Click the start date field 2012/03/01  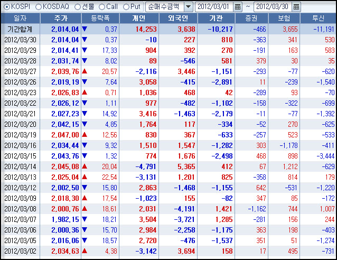(214, 7)
